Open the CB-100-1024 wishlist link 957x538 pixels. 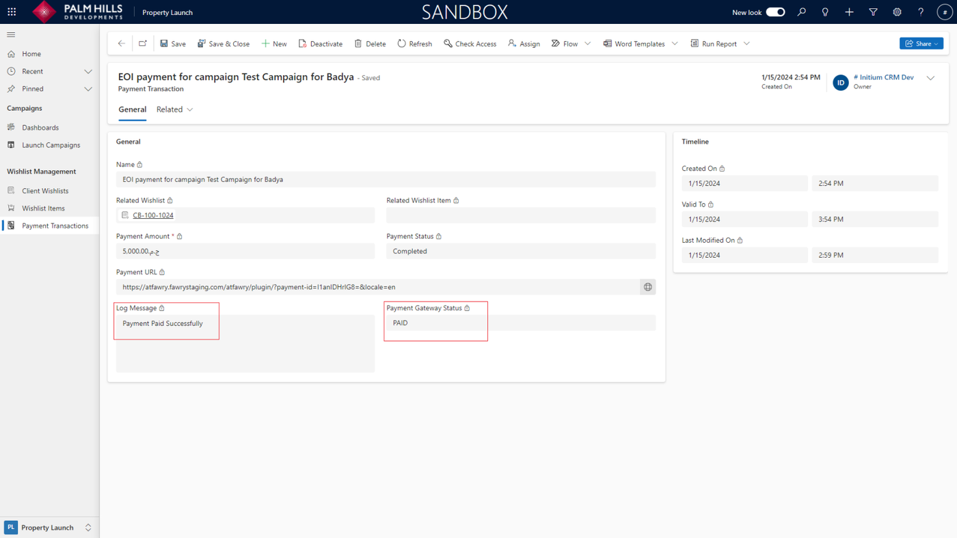tap(153, 215)
